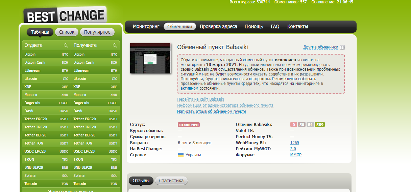The width and height of the screenshot is (411, 192).
Task: Open the BestChange logo home link
Action: pos(65,15)
